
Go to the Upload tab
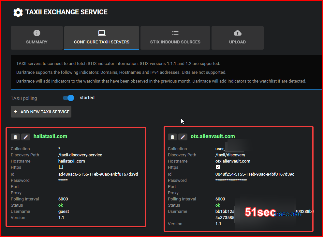click(237, 38)
